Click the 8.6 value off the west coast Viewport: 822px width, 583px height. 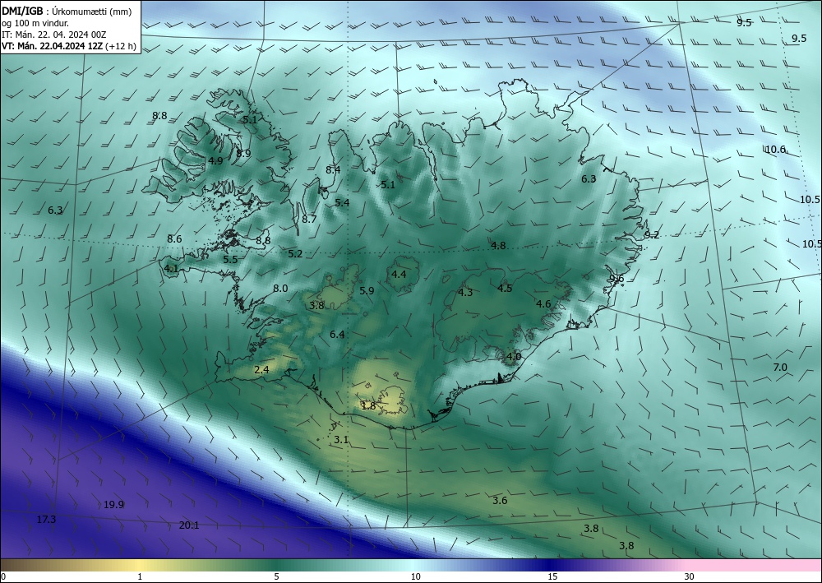point(174,239)
